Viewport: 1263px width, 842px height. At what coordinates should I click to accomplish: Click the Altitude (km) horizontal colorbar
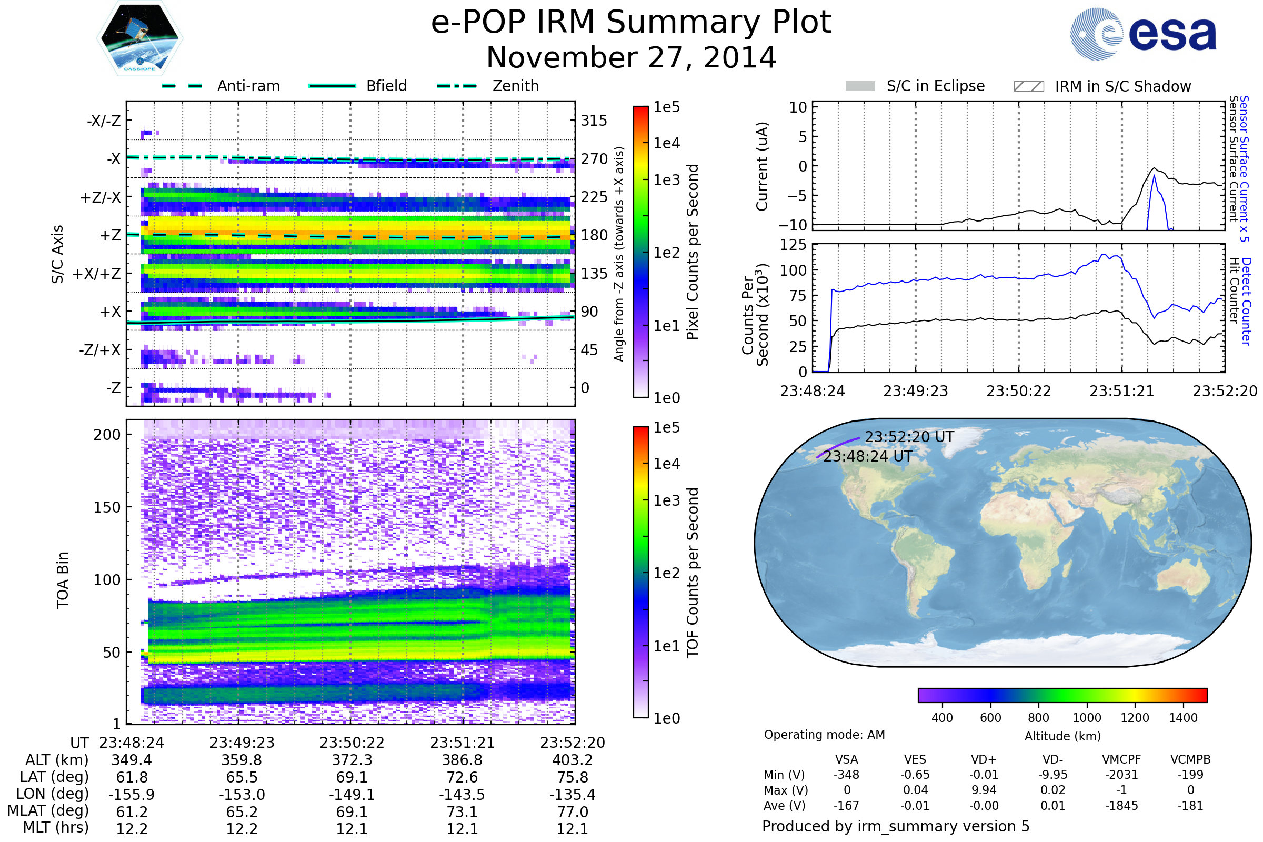pos(1062,695)
